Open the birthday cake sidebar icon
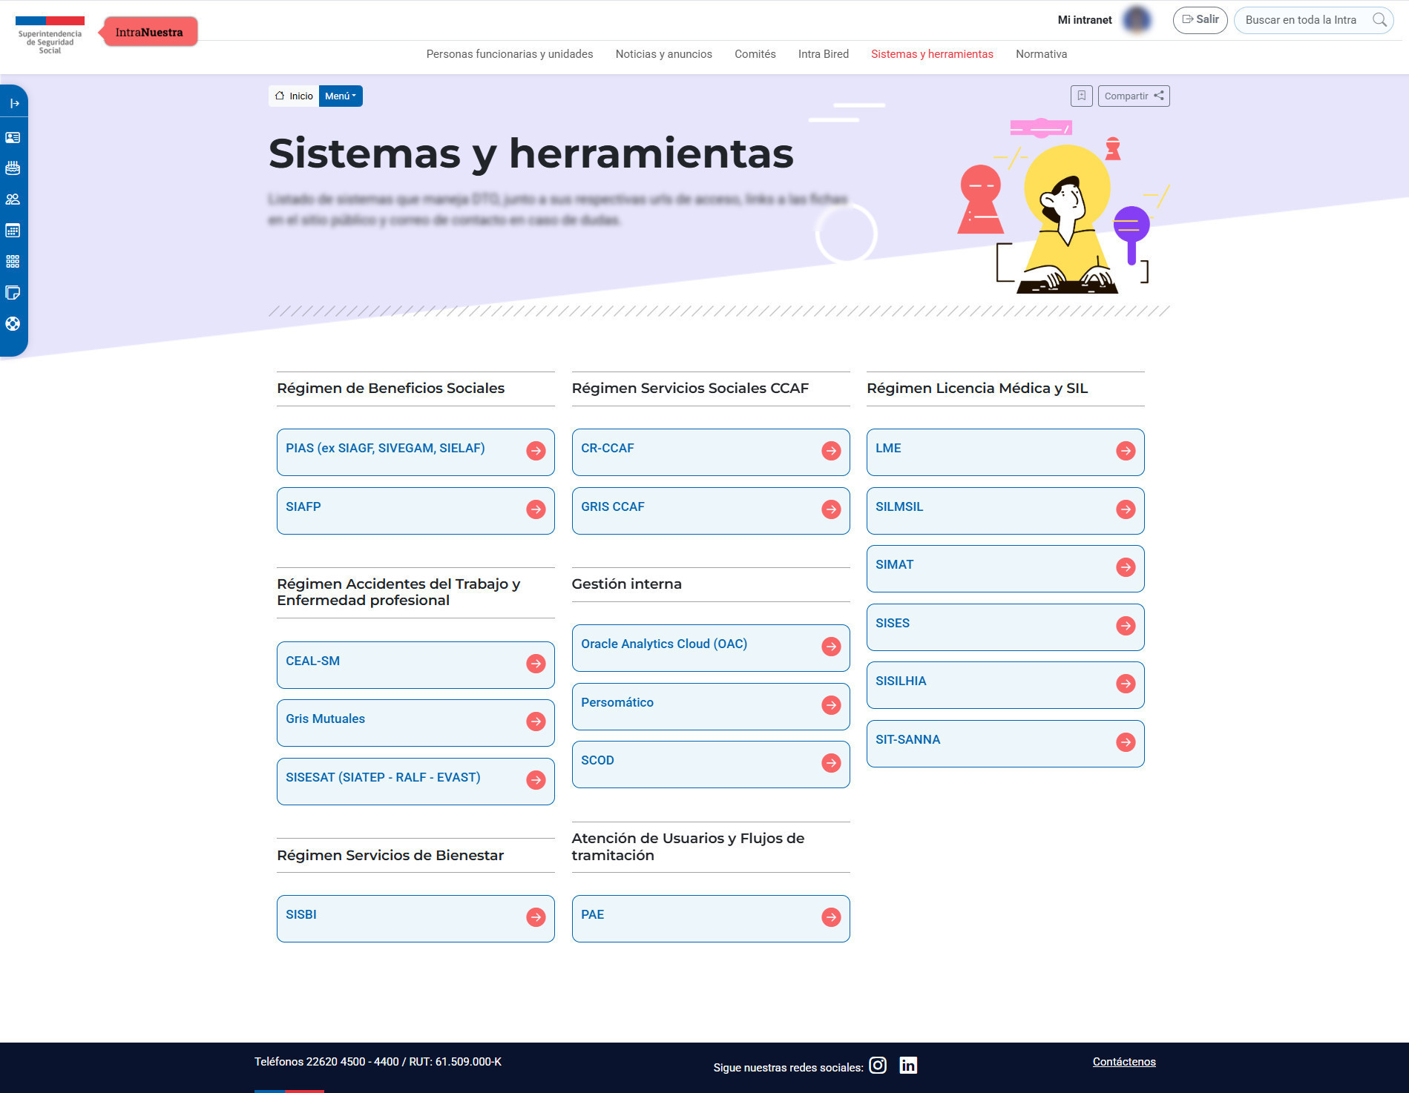 click(x=13, y=168)
